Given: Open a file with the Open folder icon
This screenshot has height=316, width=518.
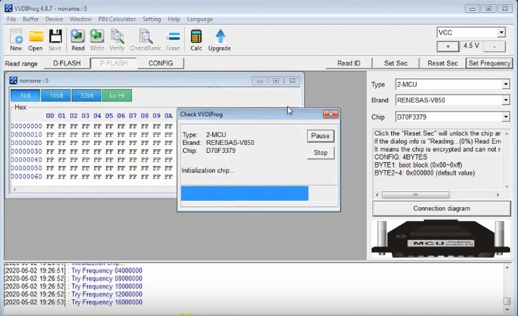Looking at the screenshot, I should click(x=35, y=40).
